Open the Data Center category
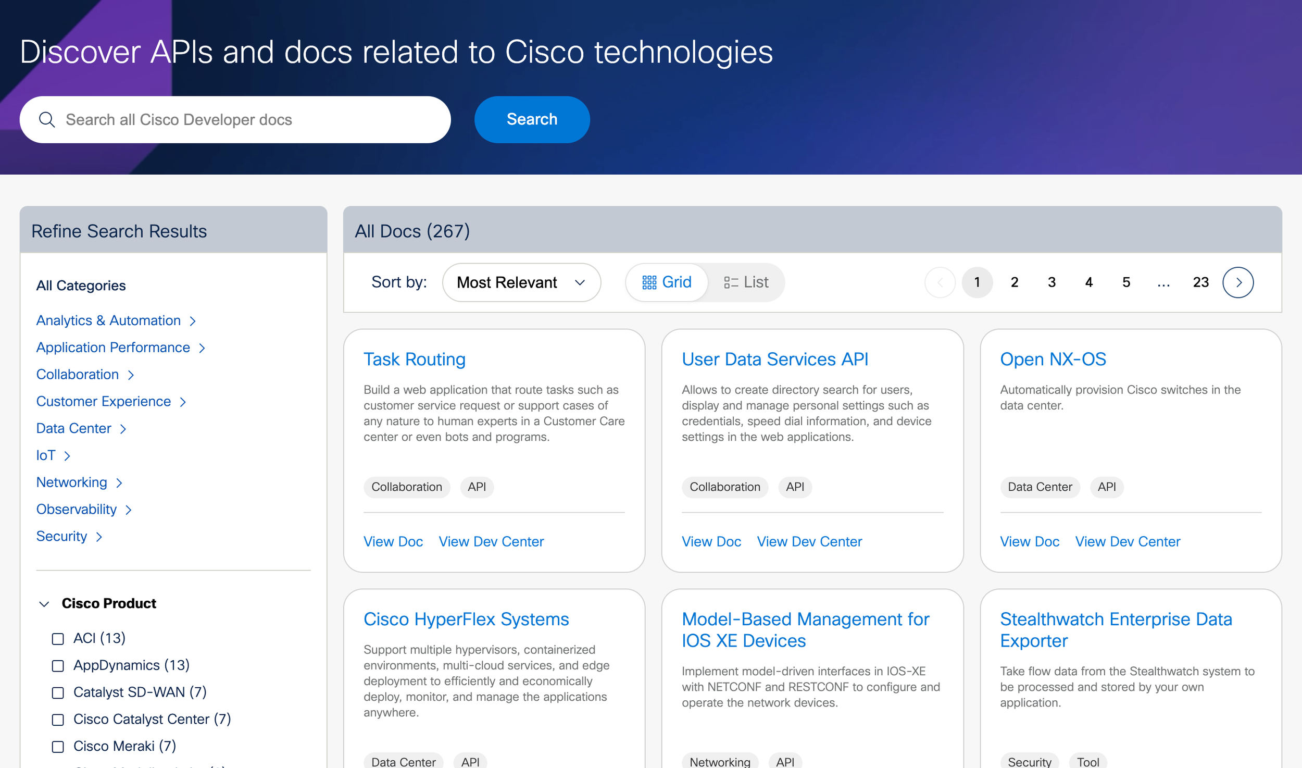 tap(74, 428)
